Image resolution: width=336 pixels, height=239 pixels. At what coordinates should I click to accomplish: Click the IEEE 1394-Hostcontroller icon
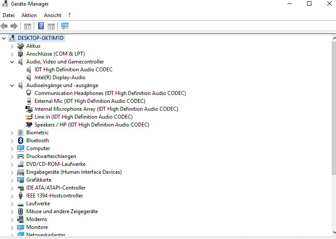pos(21,196)
